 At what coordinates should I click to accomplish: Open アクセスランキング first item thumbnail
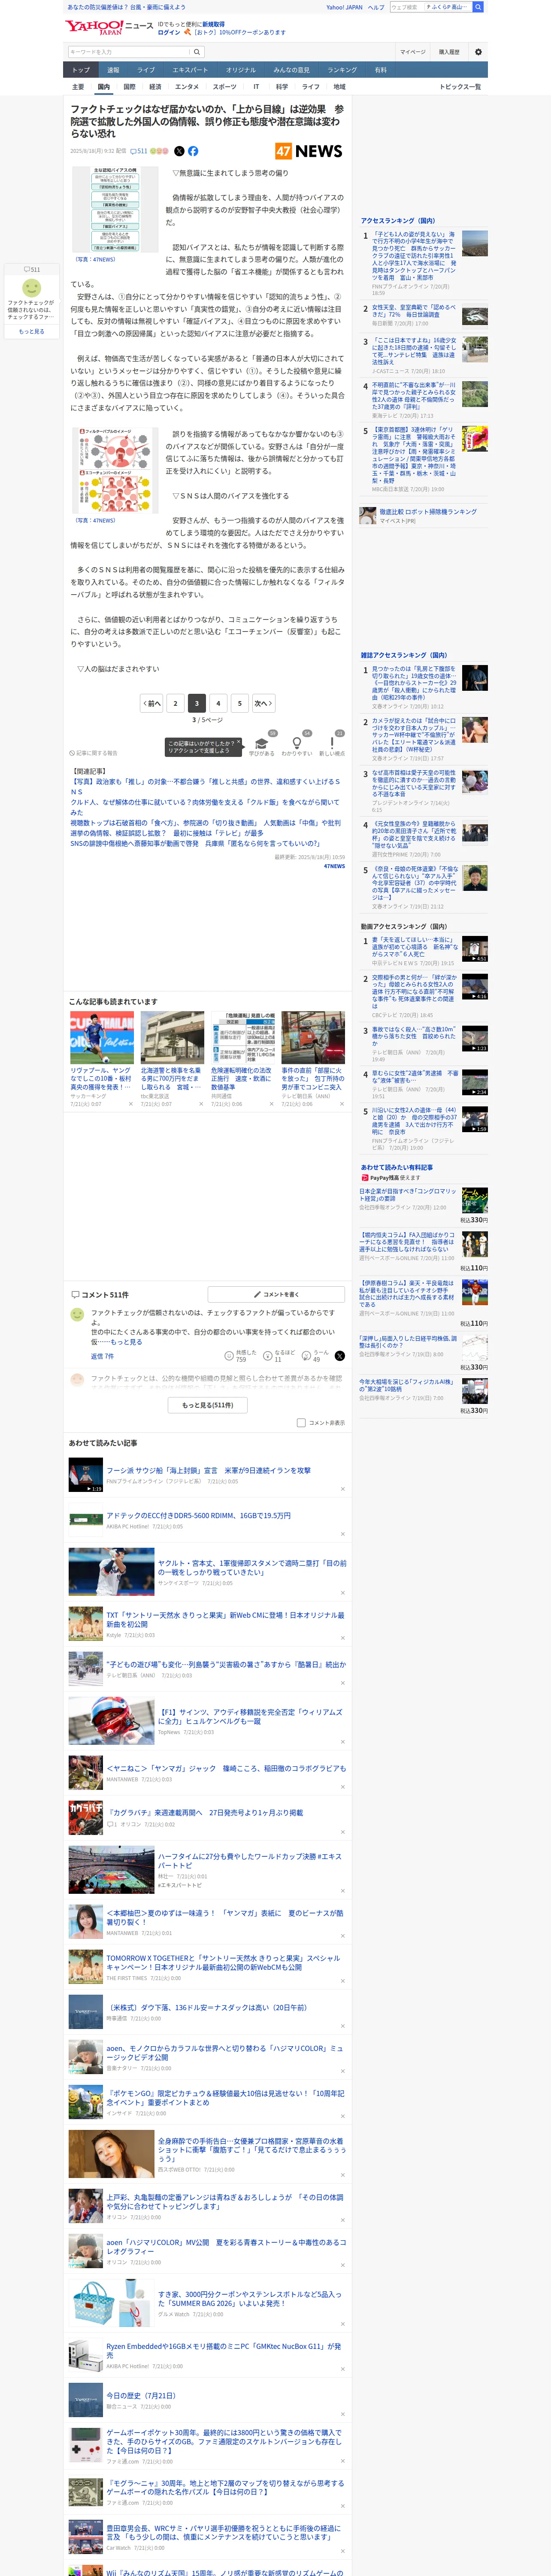point(475,243)
